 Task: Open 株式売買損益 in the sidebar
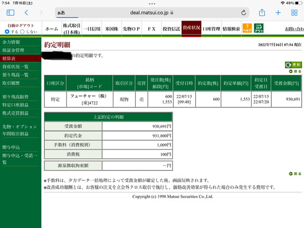15,113
